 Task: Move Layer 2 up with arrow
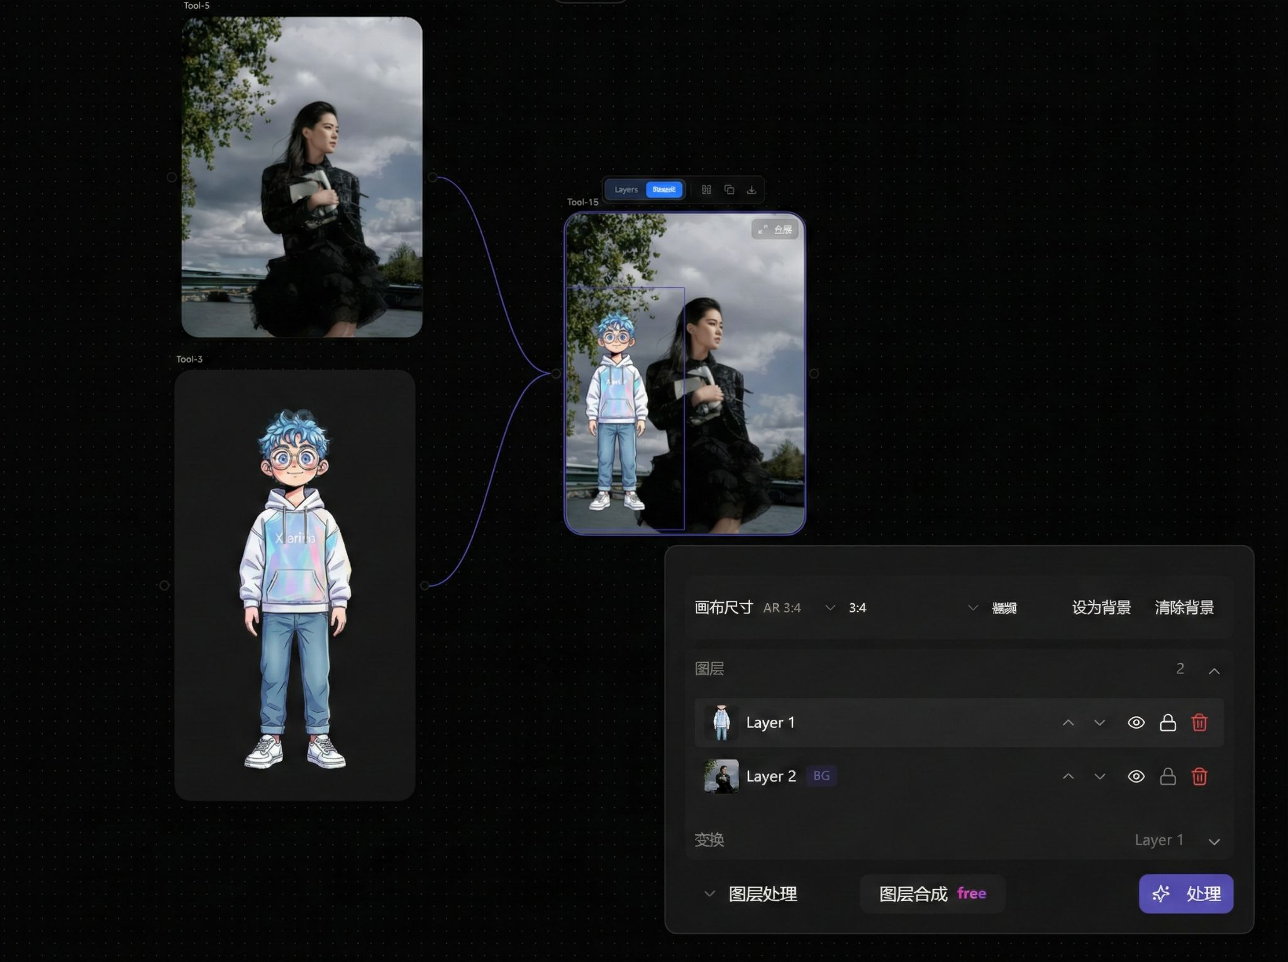pyautogui.click(x=1068, y=776)
